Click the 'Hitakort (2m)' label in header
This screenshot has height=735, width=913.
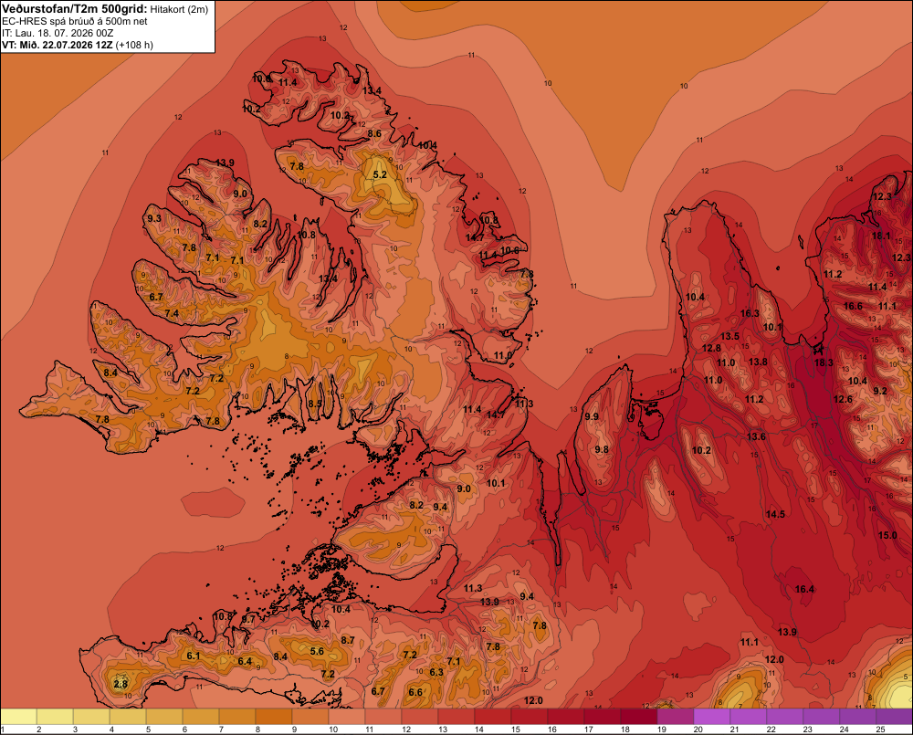pyautogui.click(x=179, y=9)
